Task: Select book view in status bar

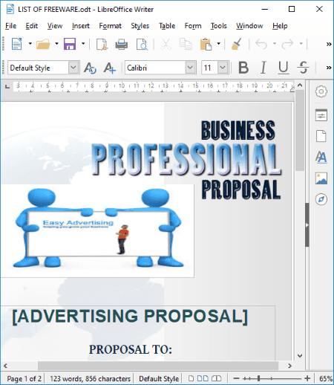Action: [x=217, y=378]
